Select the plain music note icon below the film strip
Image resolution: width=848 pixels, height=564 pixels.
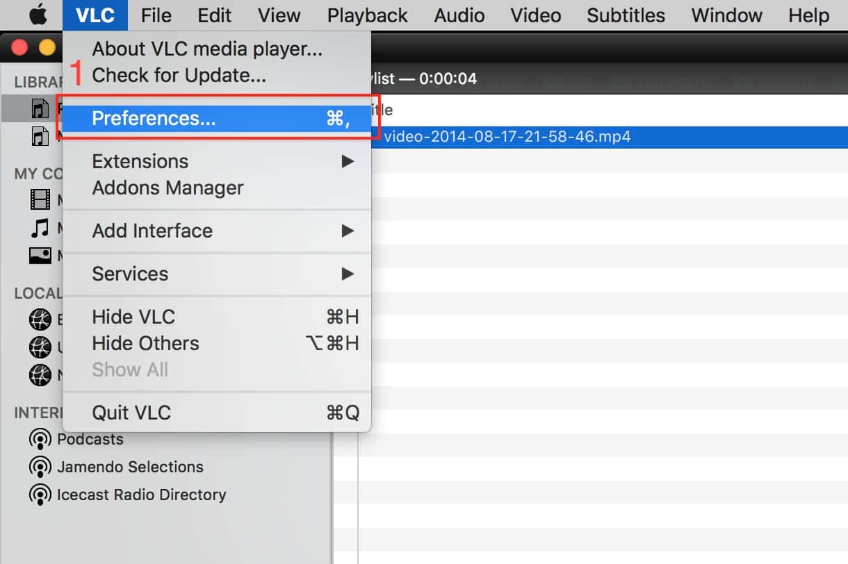point(40,228)
